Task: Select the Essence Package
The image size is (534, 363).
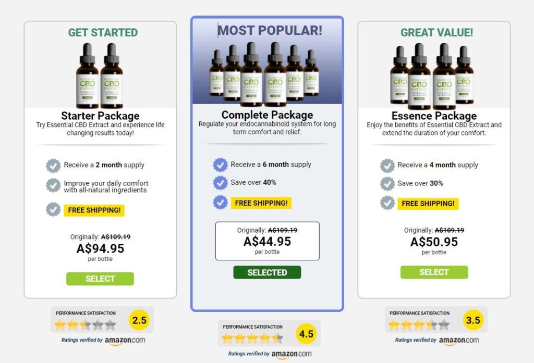Action: coord(434,272)
